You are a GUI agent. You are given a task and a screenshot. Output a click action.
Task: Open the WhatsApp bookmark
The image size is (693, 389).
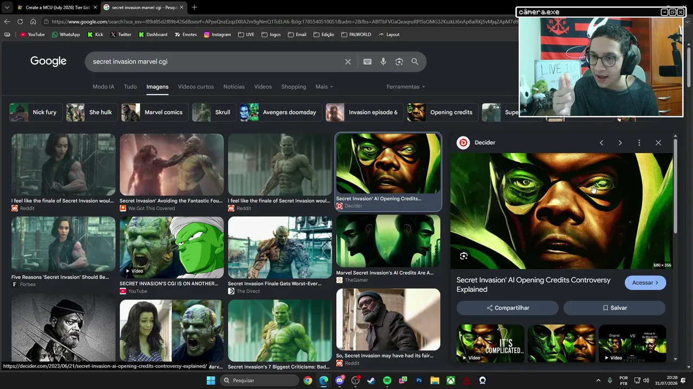point(66,35)
